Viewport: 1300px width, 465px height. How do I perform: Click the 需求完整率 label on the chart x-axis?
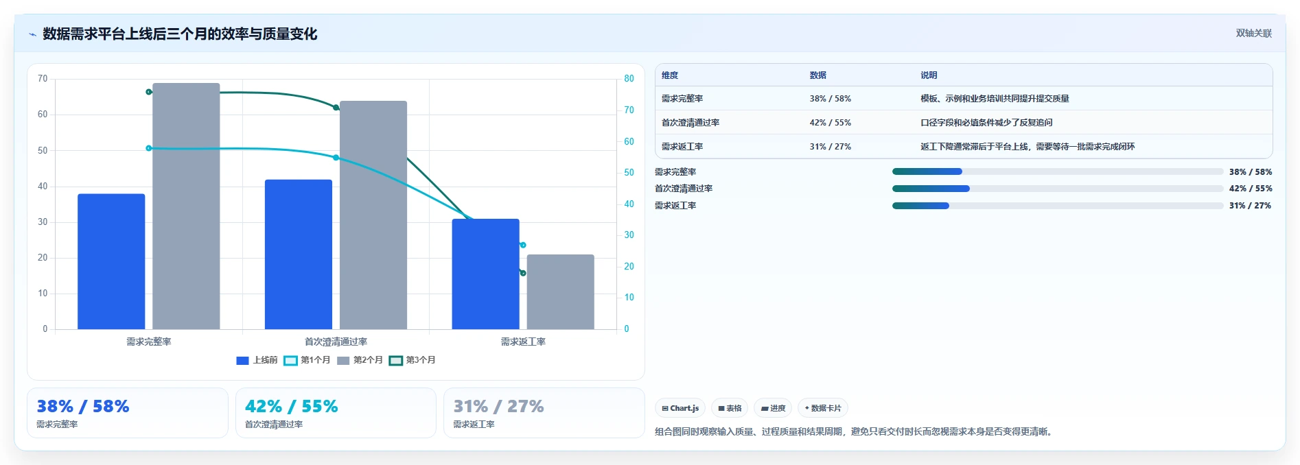tap(149, 342)
